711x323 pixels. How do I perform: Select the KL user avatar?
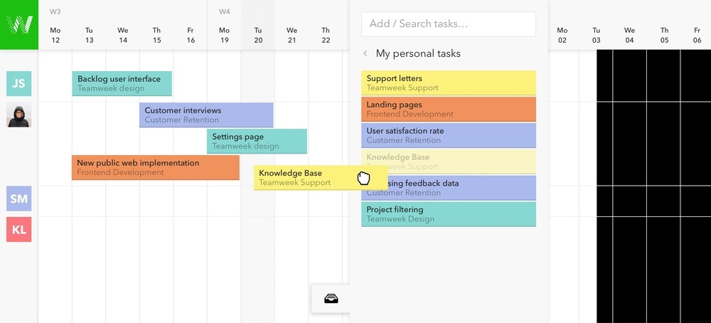[19, 230]
